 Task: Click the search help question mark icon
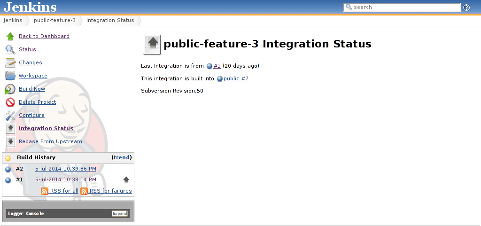pos(466,8)
